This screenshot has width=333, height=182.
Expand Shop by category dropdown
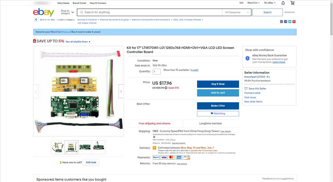tap(67, 12)
